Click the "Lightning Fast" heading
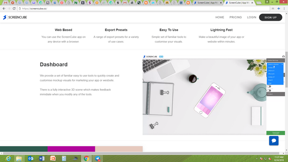Viewport: 288px width, 162px height. (221, 30)
